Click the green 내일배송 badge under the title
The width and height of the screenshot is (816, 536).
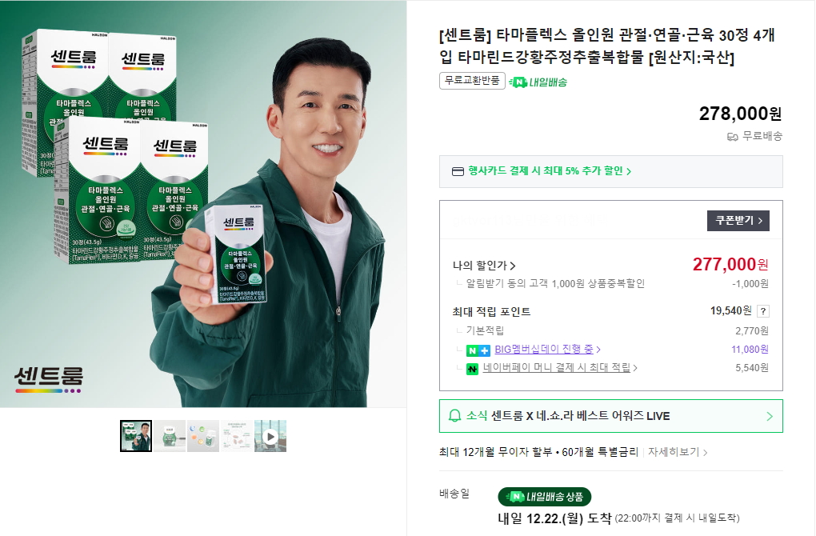click(538, 82)
